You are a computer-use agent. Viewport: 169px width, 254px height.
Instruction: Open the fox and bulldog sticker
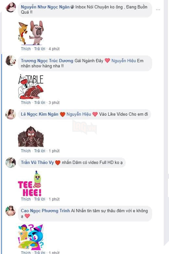coord(31,33)
